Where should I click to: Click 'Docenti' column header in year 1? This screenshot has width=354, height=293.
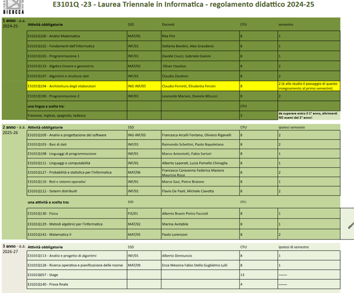pyautogui.click(x=168, y=24)
